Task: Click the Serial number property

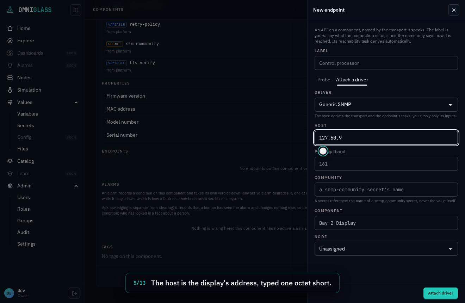Action: 205,135
